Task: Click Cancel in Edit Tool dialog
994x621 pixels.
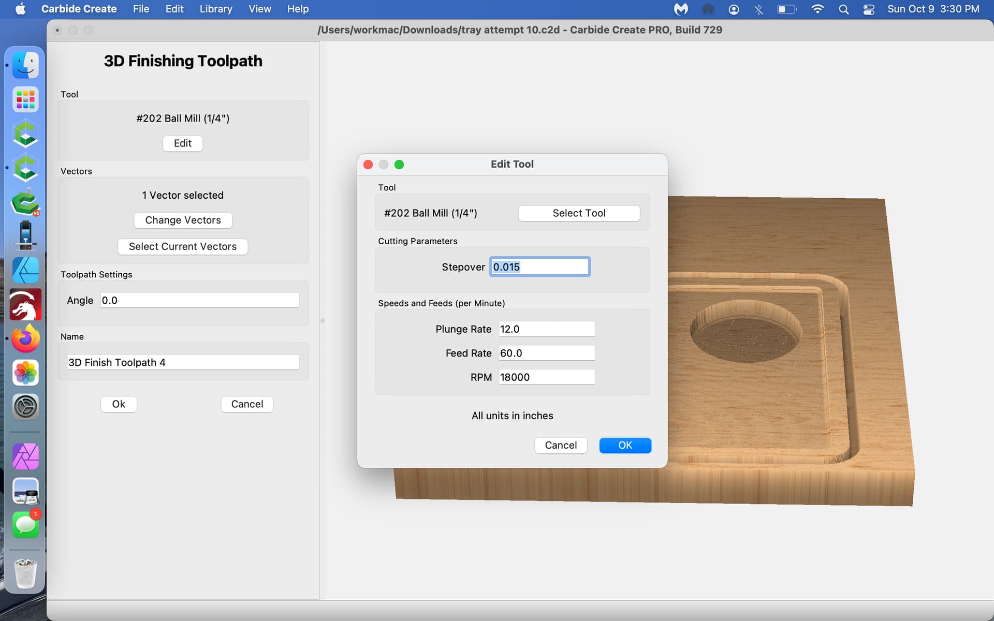Action: pos(561,446)
